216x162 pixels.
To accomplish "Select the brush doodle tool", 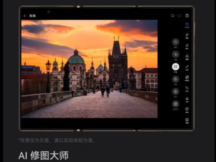I will [x=187, y=68].
